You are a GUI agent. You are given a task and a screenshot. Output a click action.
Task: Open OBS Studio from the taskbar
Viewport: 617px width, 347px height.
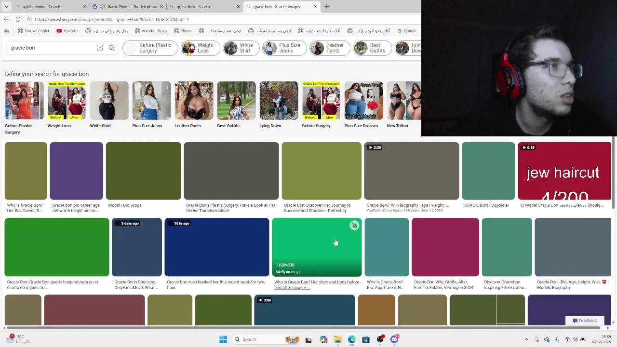pyautogui.click(x=380, y=339)
